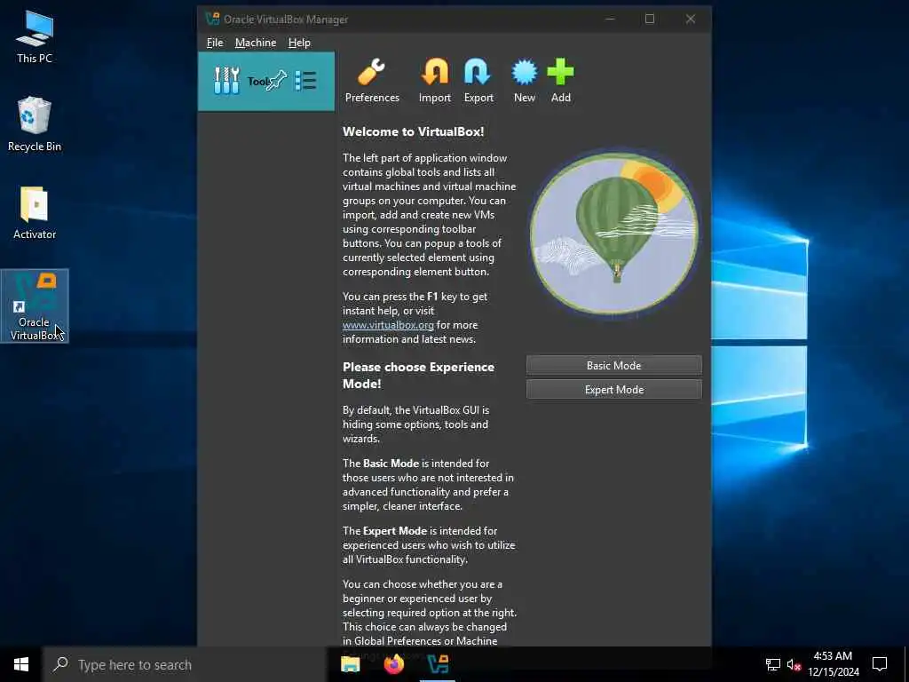Click the taskbar clock and date
The width and height of the screenshot is (909, 682).
click(833, 664)
